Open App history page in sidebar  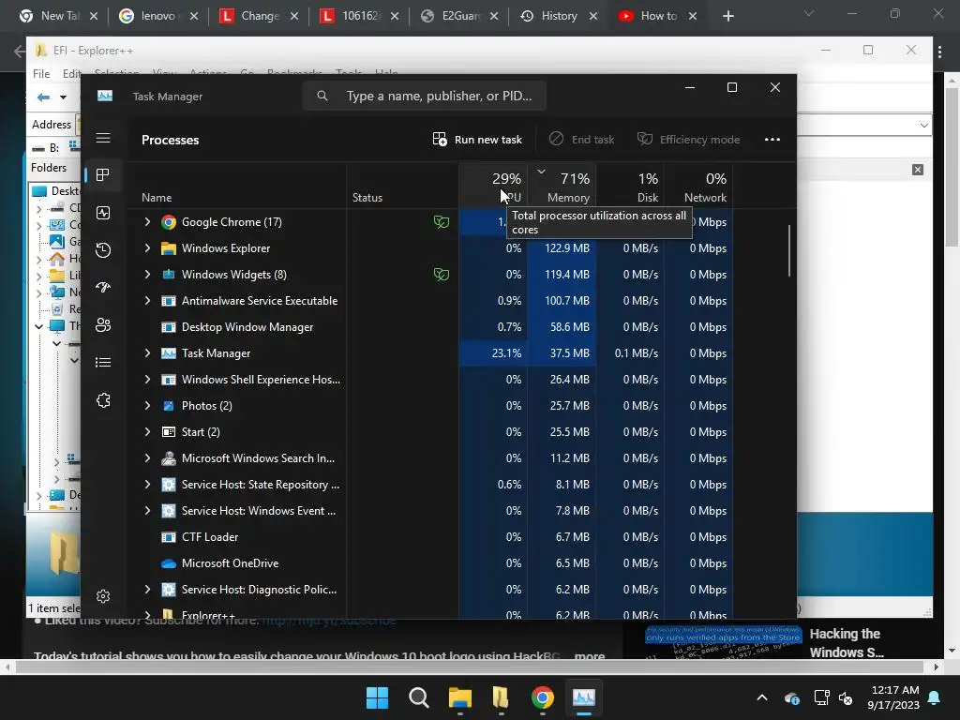[103, 249]
